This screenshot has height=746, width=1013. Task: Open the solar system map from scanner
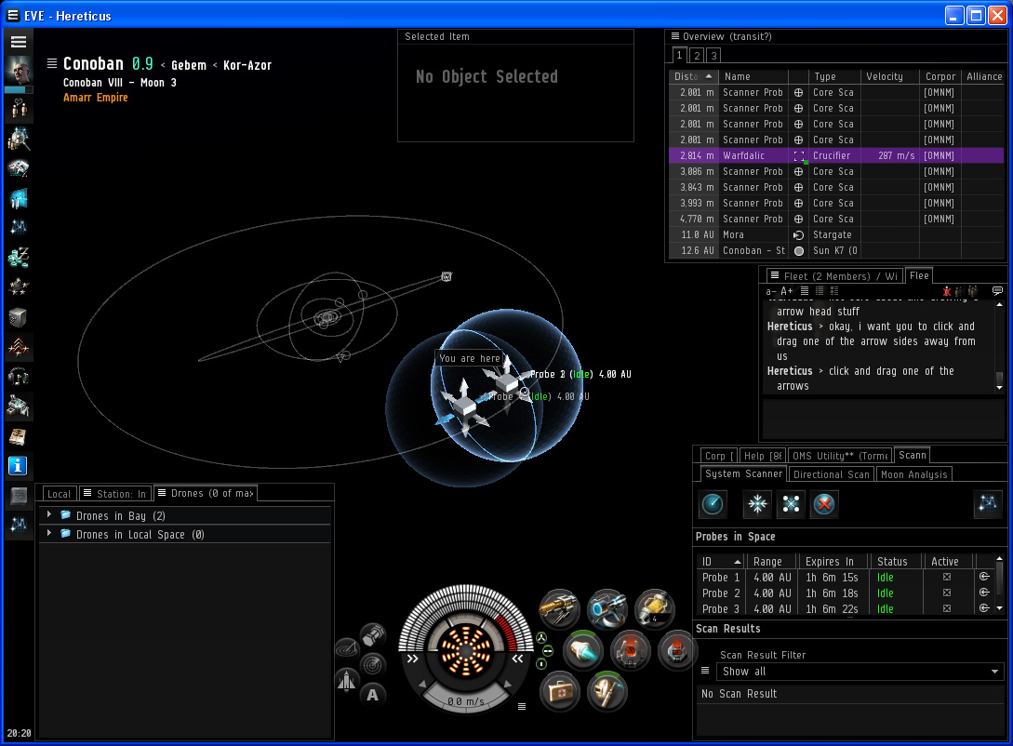[988, 504]
